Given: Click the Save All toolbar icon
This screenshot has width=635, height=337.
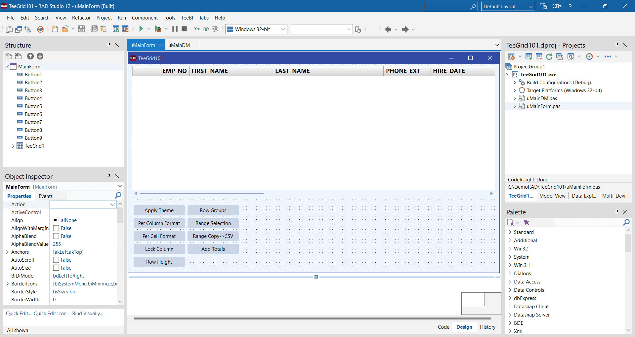Looking at the screenshot, I should [x=94, y=29].
